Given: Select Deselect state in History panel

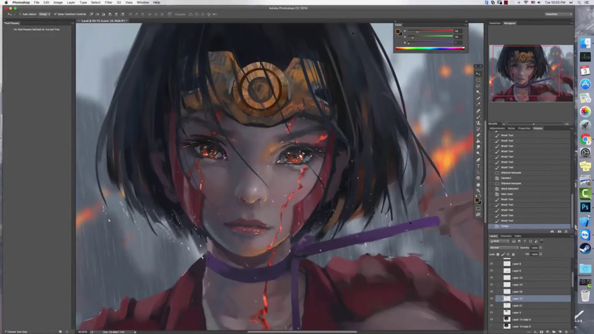Looking at the screenshot, I should click(506, 178).
